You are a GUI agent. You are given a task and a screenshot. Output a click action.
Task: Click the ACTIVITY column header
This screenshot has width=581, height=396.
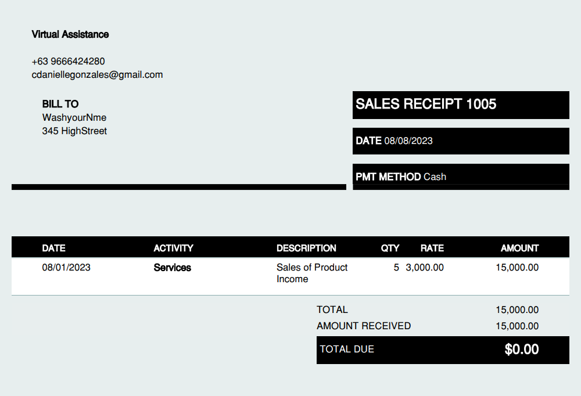(173, 248)
